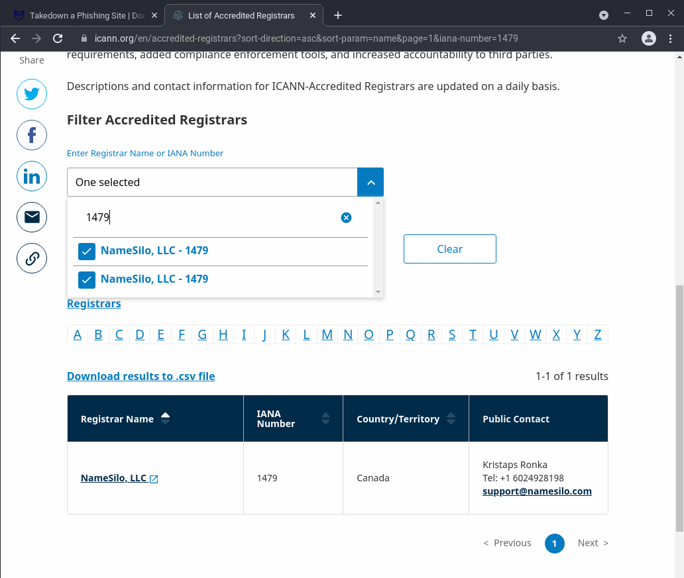Filter registrars by letter W
This screenshot has height=578, width=684.
(536, 334)
